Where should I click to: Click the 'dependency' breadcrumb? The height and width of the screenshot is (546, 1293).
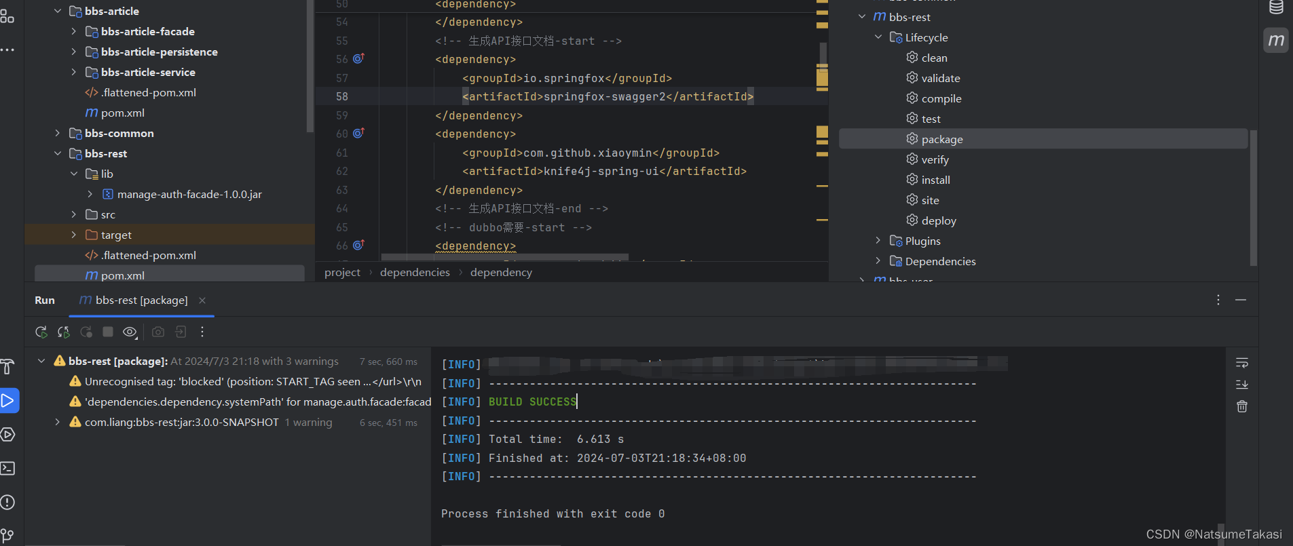[501, 272]
